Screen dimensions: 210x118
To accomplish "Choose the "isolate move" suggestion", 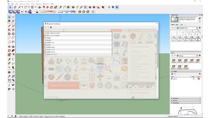I will tap(79, 43).
